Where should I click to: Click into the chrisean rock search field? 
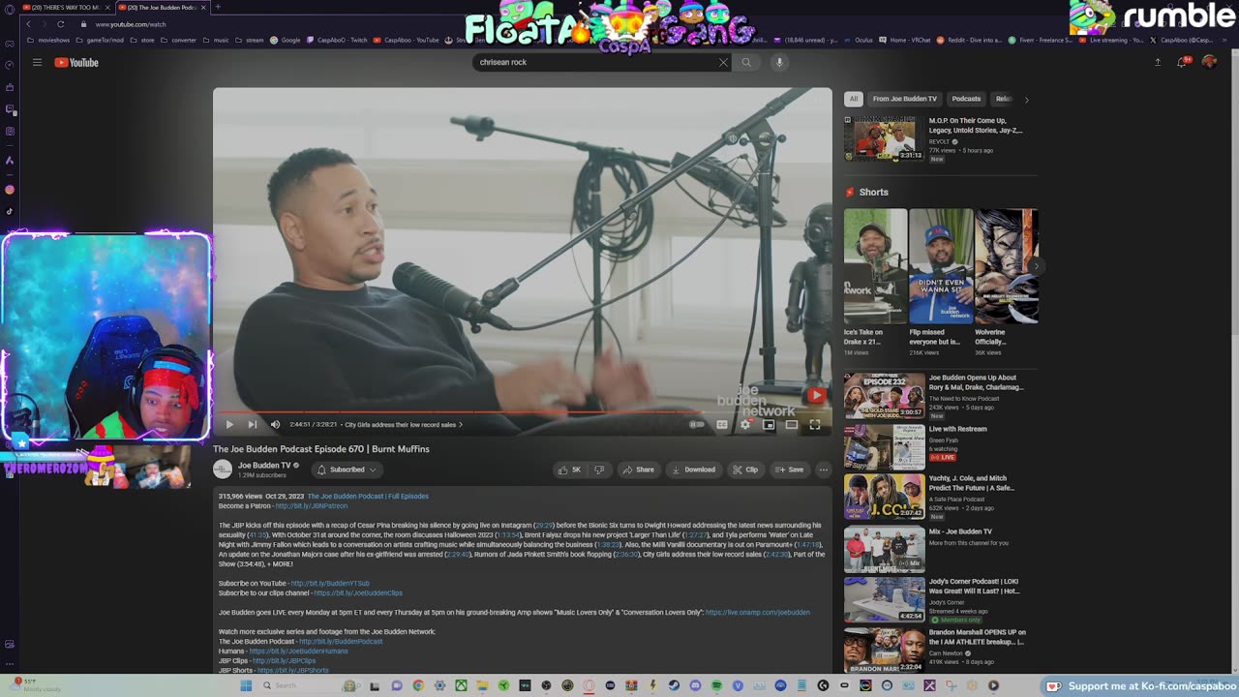tap(595, 62)
